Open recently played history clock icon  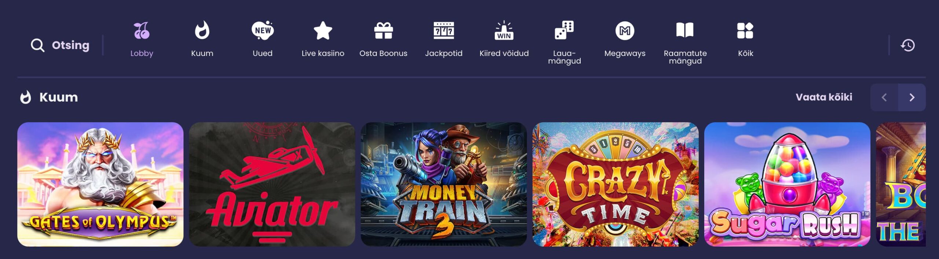coord(908,45)
